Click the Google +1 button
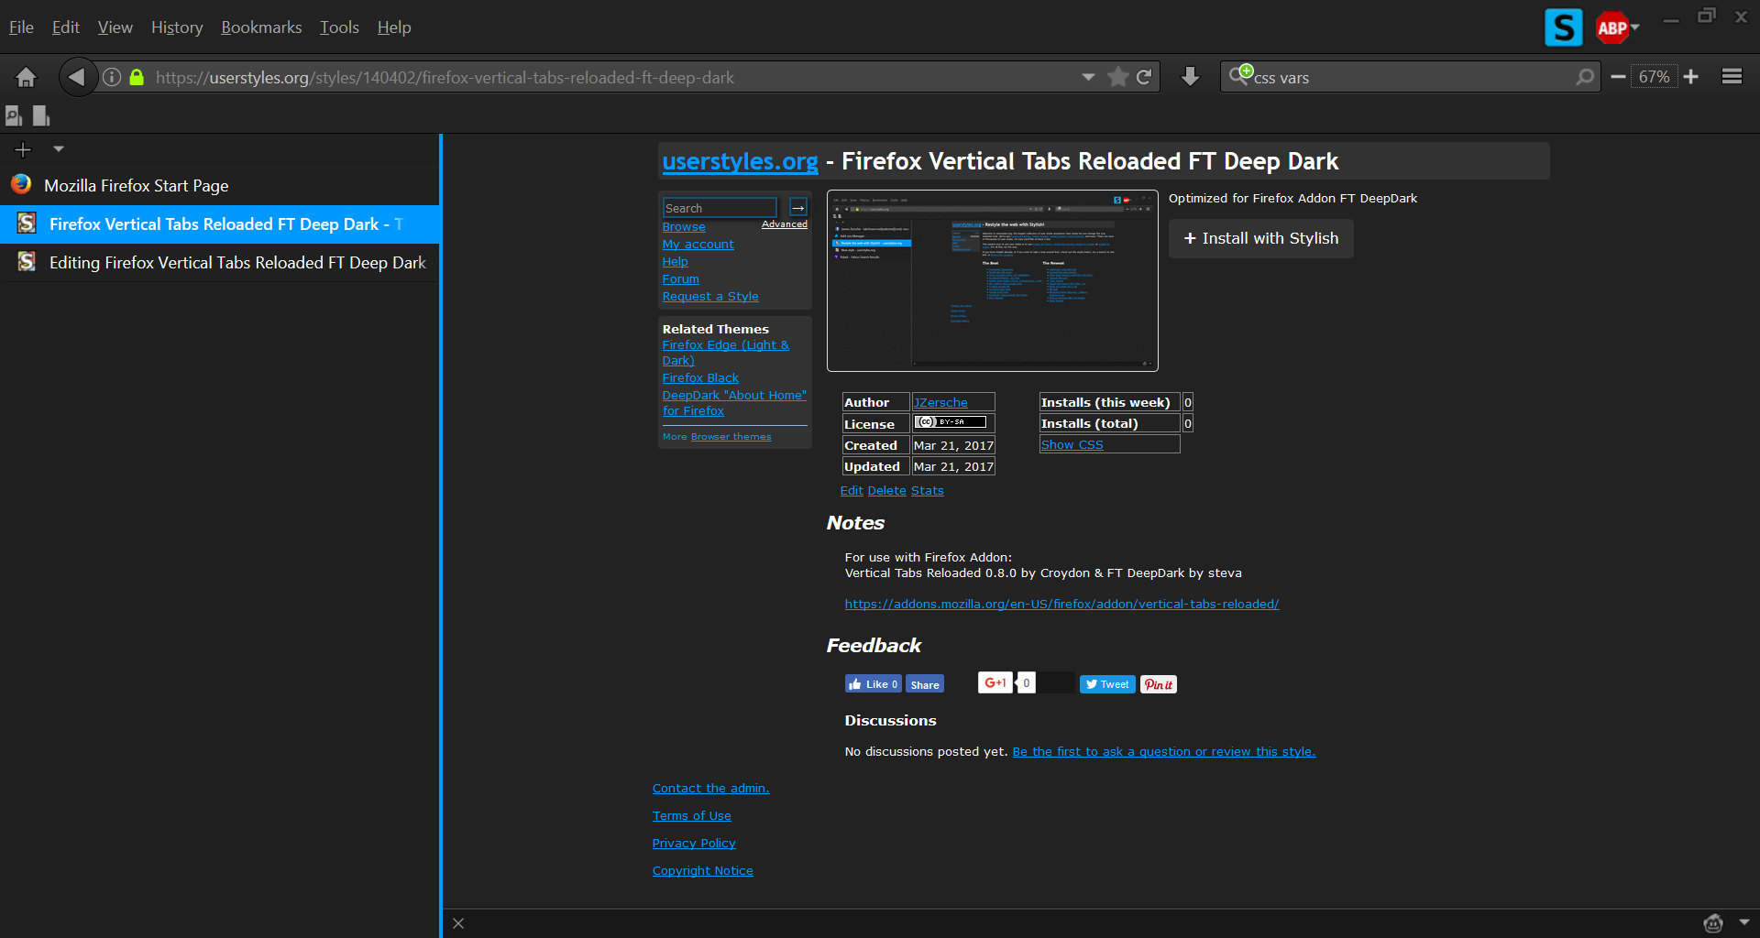The width and height of the screenshot is (1760, 938). click(x=995, y=683)
